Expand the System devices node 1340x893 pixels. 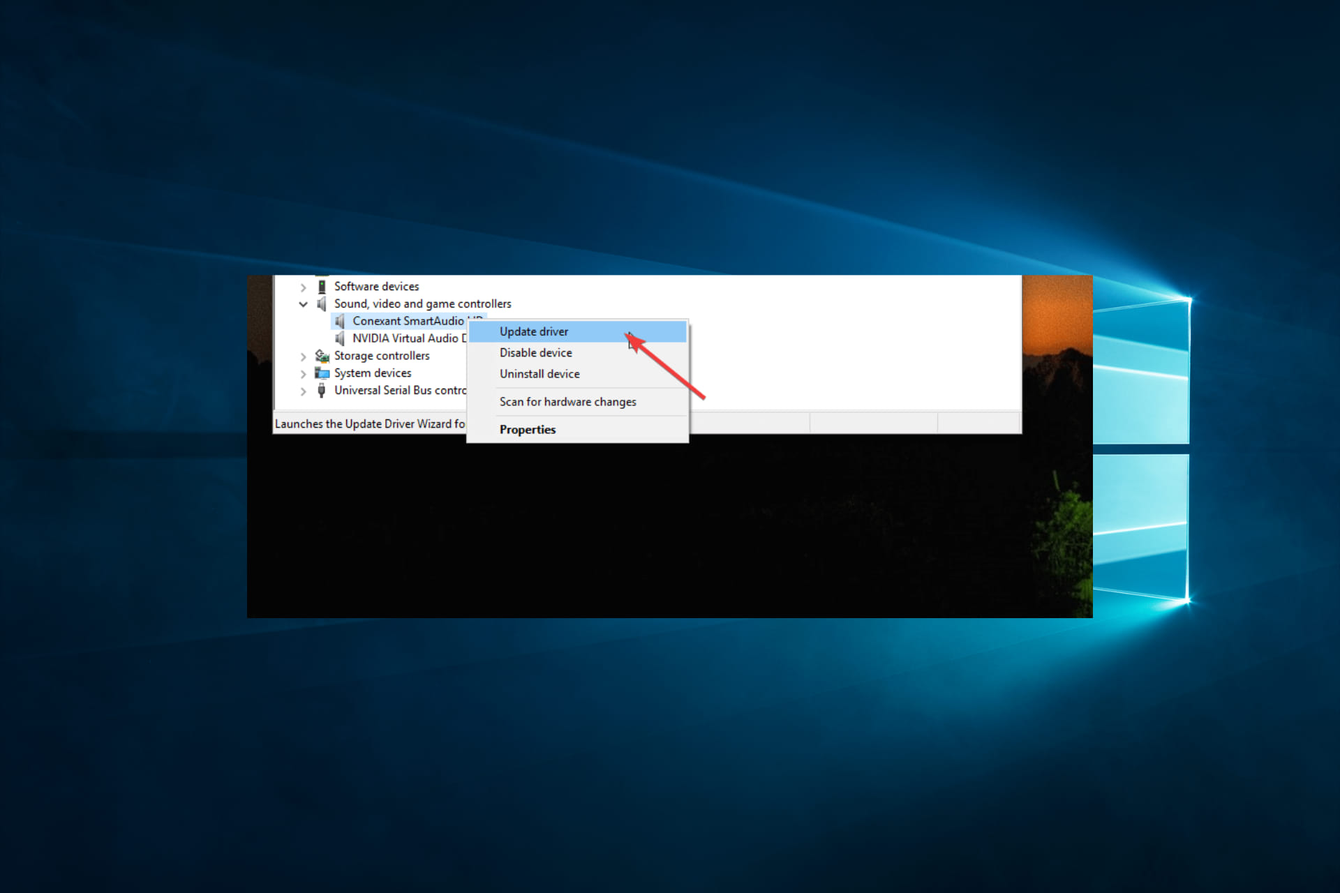coord(303,374)
